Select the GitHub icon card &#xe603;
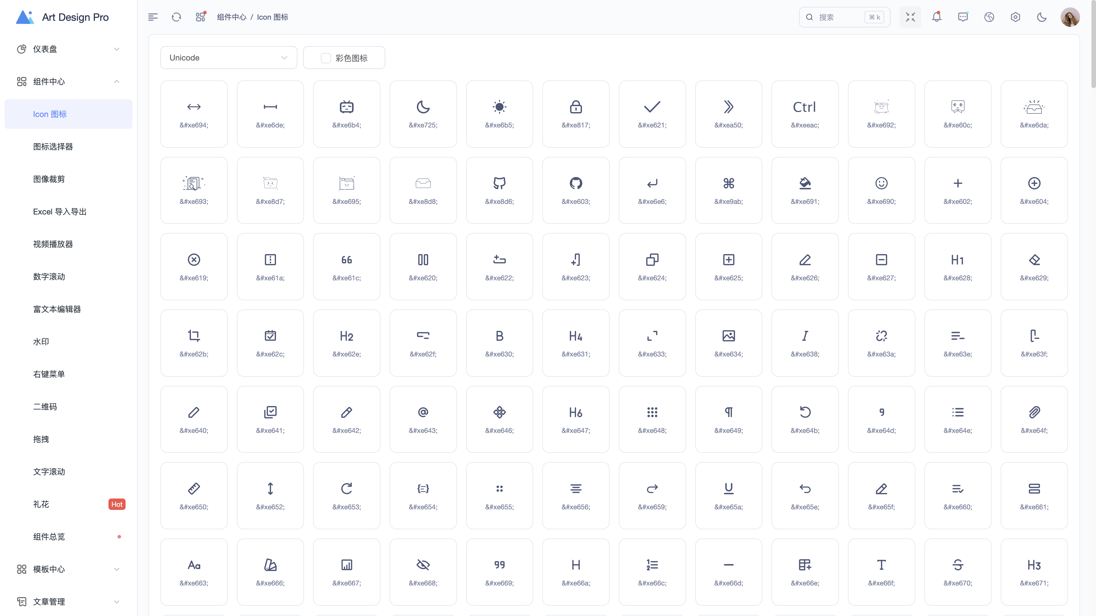This screenshot has width=1096, height=616. [x=576, y=190]
